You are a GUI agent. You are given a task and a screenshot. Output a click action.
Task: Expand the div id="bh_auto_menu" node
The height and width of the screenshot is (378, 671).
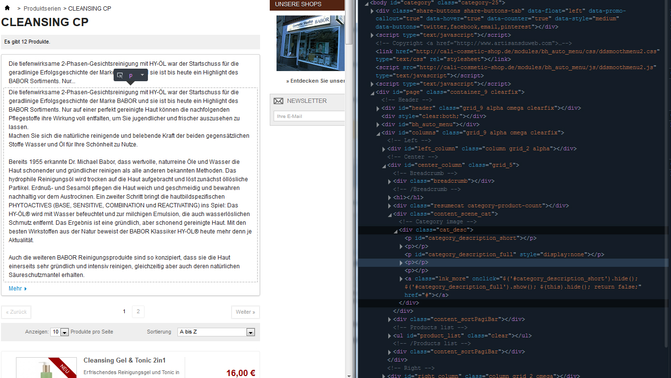(x=378, y=124)
